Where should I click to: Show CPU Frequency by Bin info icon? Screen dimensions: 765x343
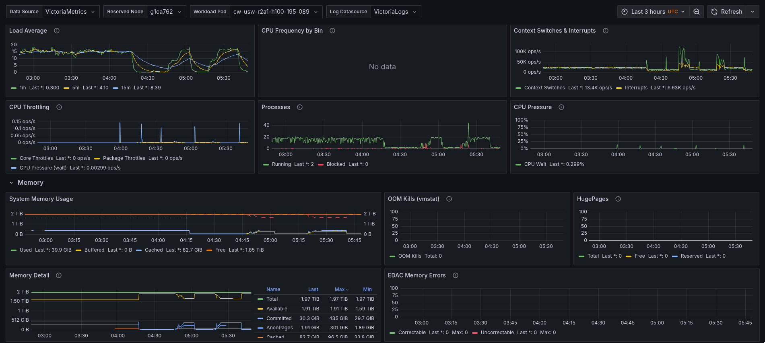tap(332, 31)
